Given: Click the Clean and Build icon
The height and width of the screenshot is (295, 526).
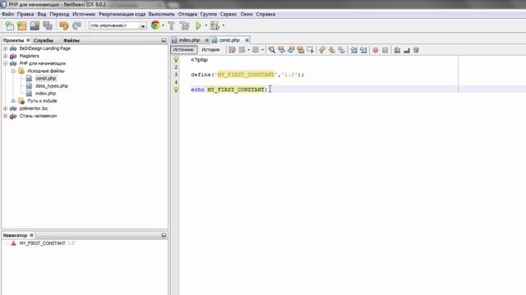Looking at the screenshot, I should pyautogui.click(x=184, y=25).
